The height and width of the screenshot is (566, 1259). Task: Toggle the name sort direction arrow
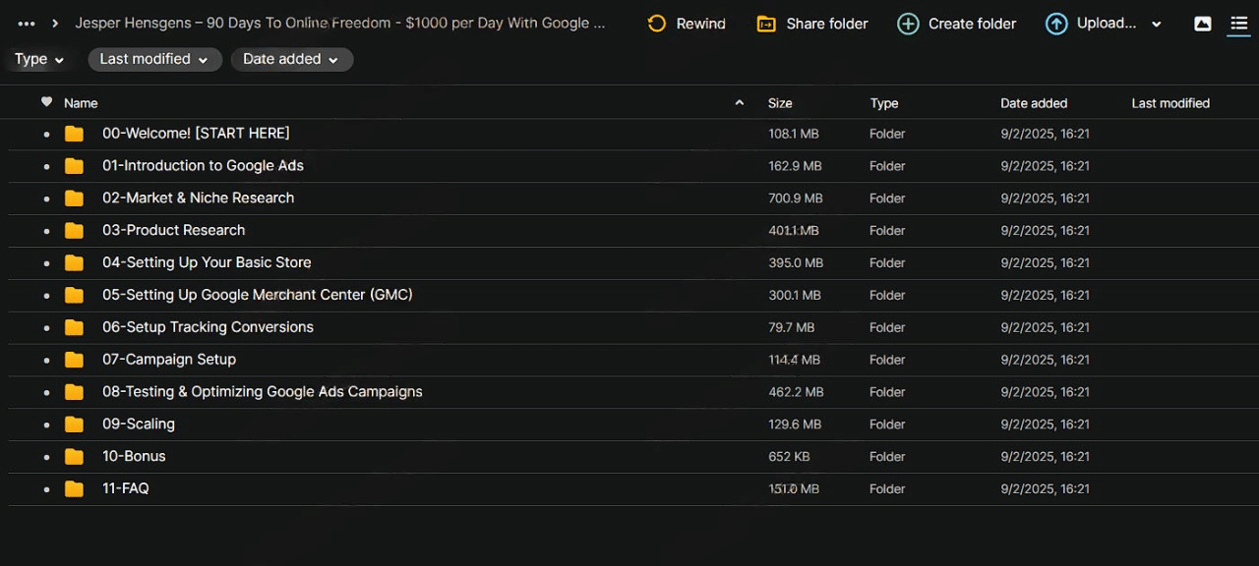(x=739, y=103)
